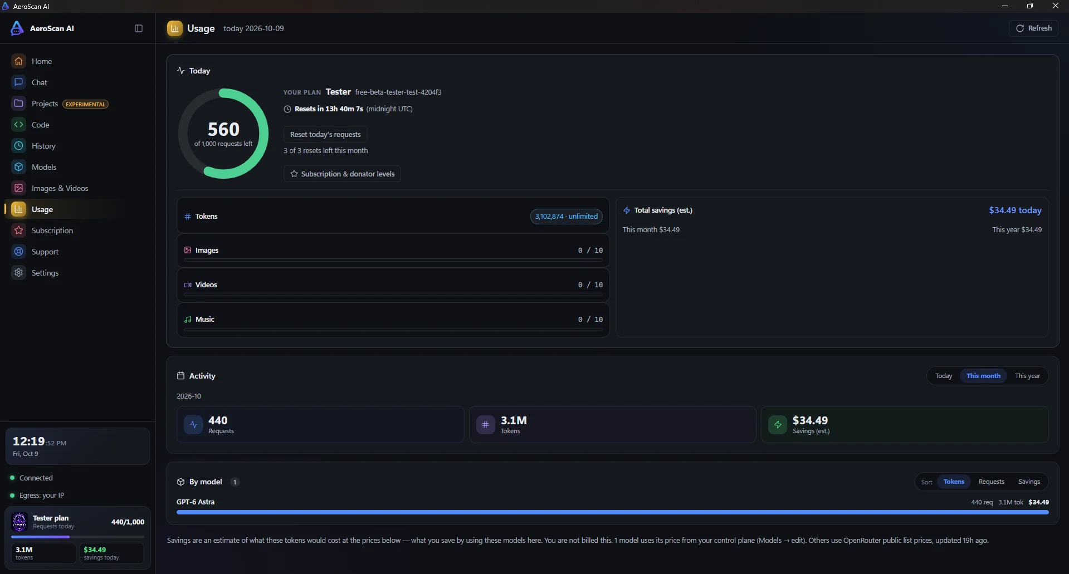
Task: Click the Usage header chart icon
Action: click(175, 28)
